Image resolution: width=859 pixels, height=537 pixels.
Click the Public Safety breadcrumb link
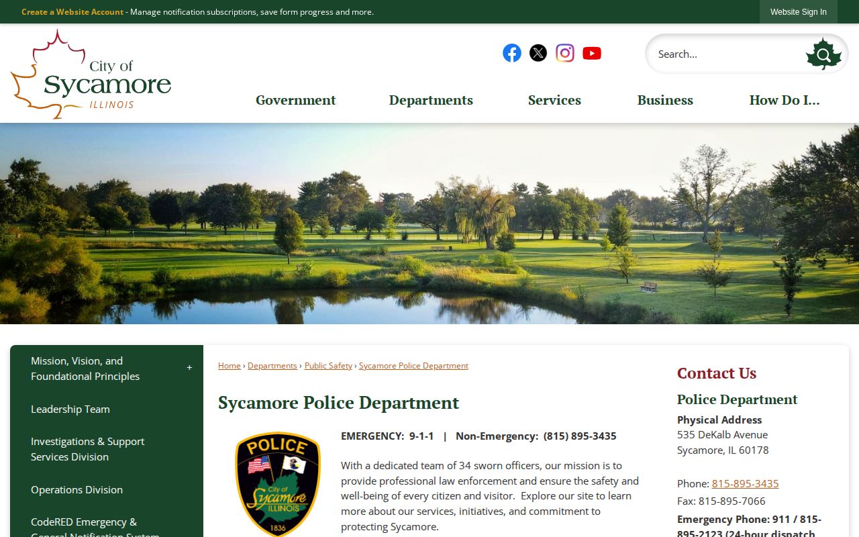[x=328, y=366]
